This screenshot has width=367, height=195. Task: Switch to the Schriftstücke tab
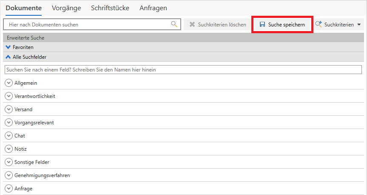pos(110,8)
